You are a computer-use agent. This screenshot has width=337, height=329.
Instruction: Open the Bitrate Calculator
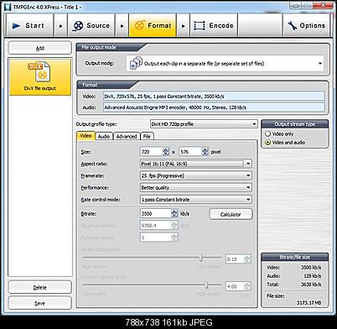231,214
